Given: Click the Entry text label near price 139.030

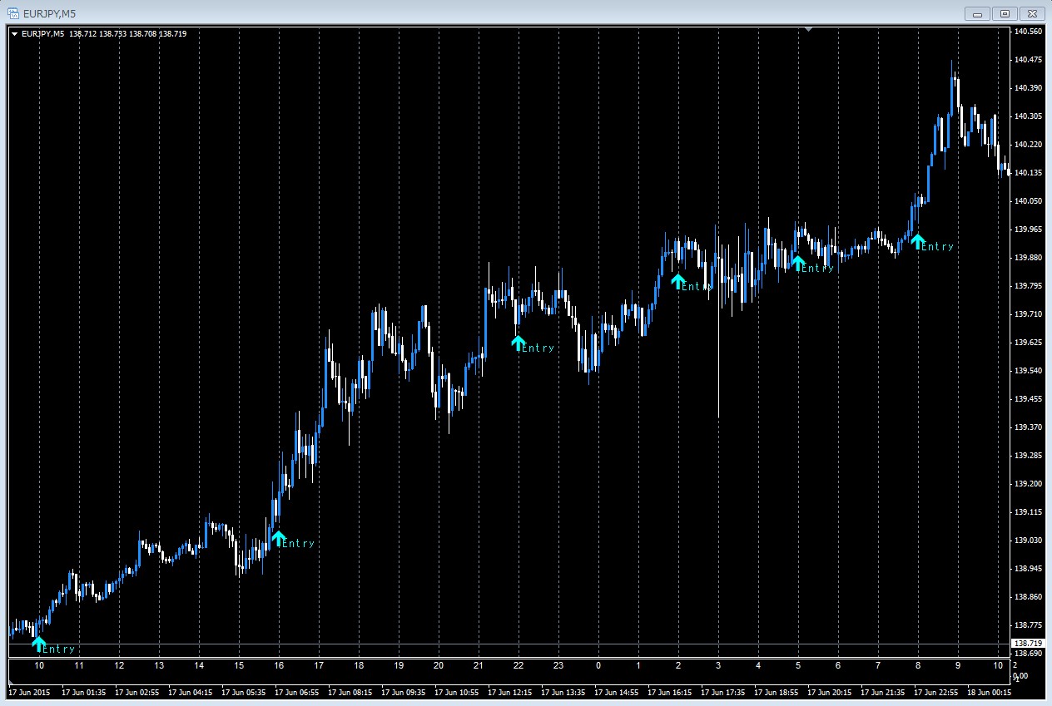Looking at the screenshot, I should pos(299,544).
